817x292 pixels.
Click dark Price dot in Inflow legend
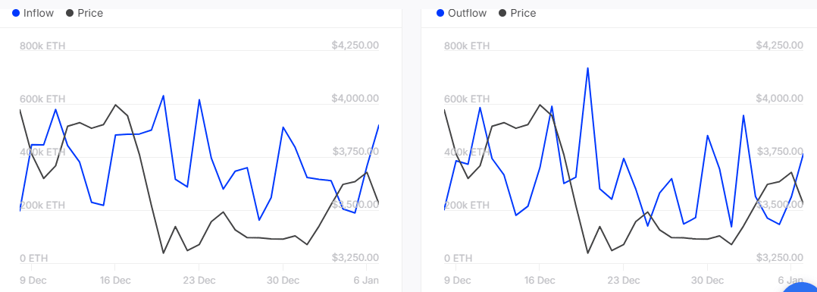pyautogui.click(x=70, y=14)
